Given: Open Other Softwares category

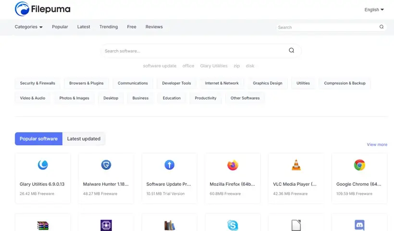Looking at the screenshot, I should [x=245, y=98].
